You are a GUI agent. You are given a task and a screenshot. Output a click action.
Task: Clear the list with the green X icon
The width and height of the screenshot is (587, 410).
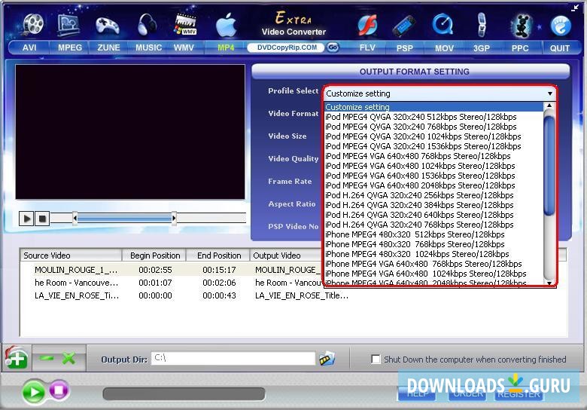click(69, 358)
